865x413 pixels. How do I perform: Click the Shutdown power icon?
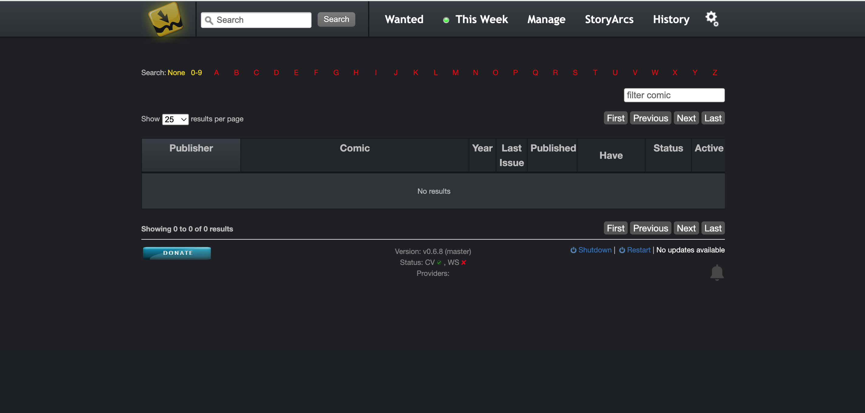coord(573,250)
